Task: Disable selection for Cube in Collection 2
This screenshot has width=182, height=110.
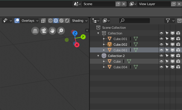Action: click(167, 61)
